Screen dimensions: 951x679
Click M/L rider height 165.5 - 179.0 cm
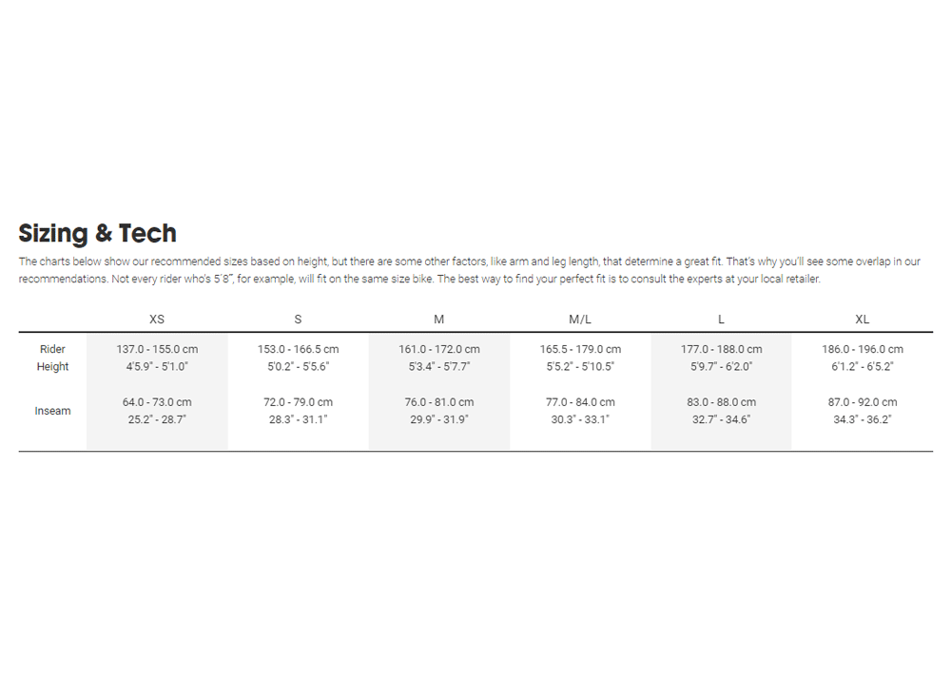580,349
